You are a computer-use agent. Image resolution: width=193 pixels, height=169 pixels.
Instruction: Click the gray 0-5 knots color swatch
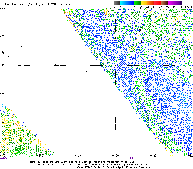[x=117, y=3]
